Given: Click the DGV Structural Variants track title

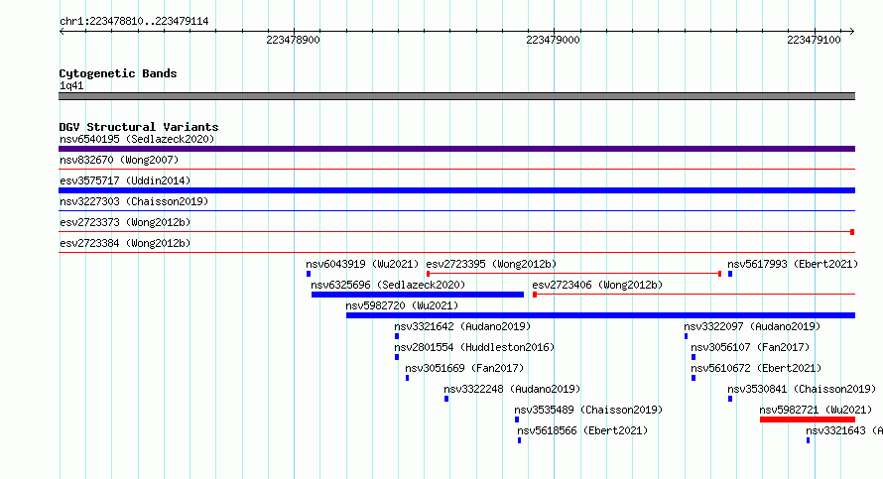Looking at the screenshot, I should (x=139, y=127).
